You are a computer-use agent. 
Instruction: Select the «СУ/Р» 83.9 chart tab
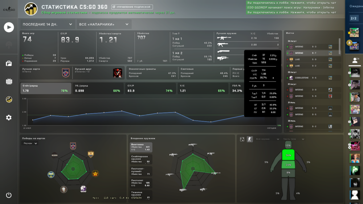click(151, 88)
